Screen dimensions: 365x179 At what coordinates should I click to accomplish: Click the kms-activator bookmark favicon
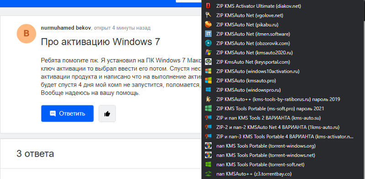208,137
